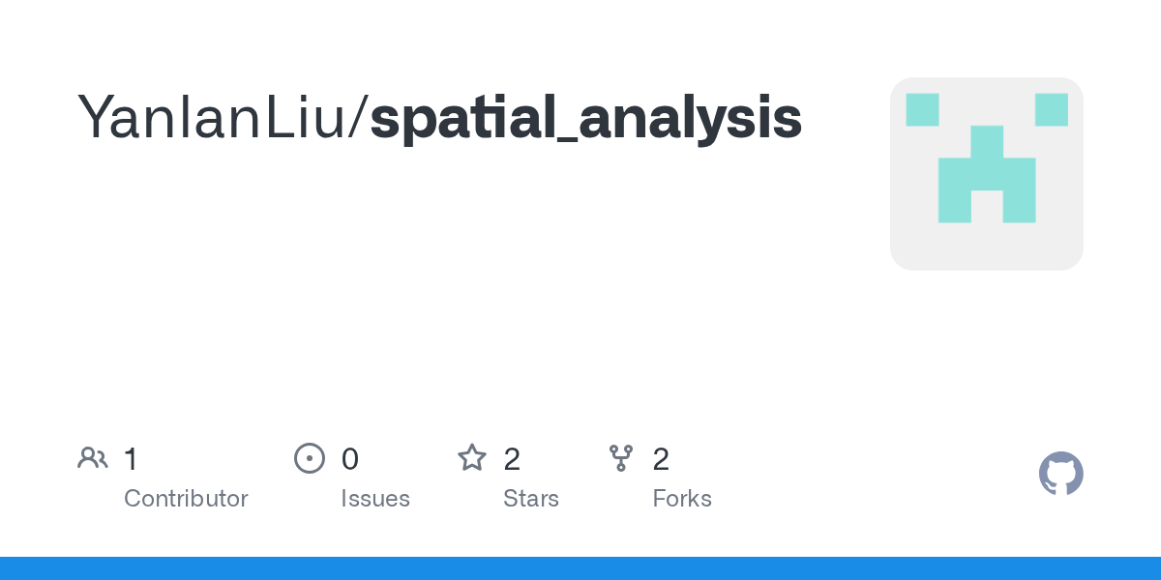Viewport: 1161px width, 580px height.
Task: Select the teal center shape of the identicon
Action: tap(987, 174)
